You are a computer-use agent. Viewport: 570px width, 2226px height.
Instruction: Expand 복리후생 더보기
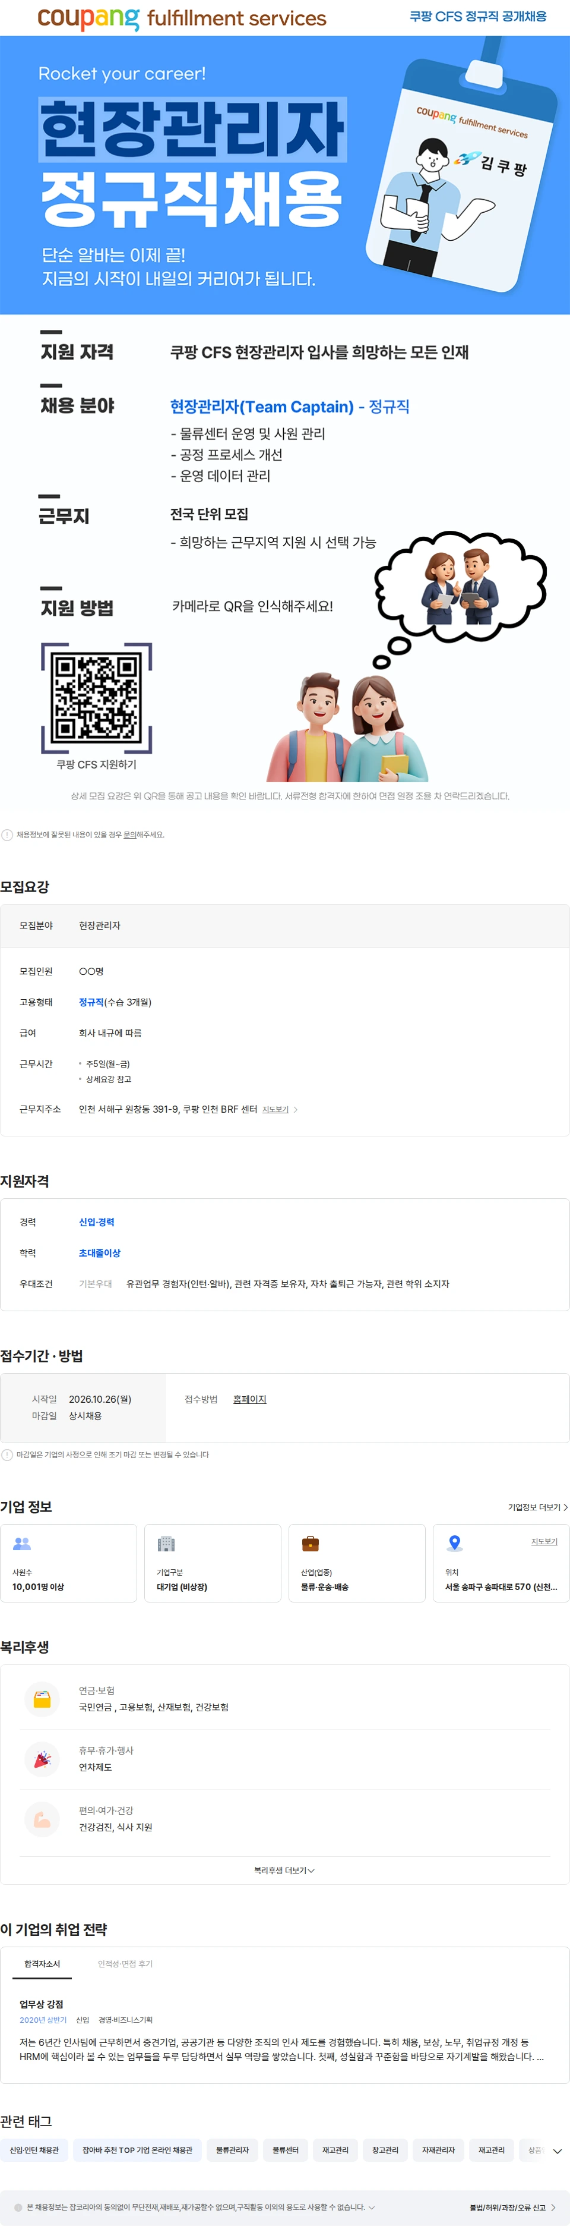click(x=284, y=1871)
